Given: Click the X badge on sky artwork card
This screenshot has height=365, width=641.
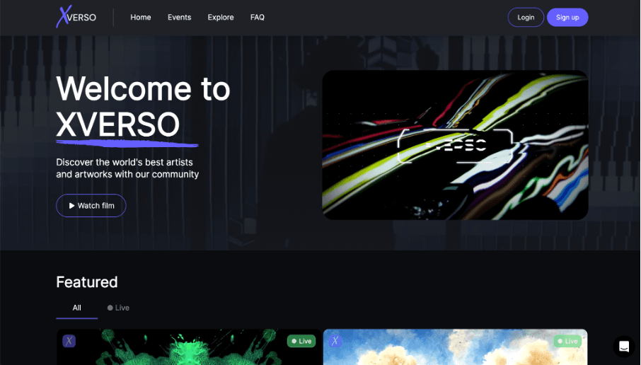Looking at the screenshot, I should point(335,341).
